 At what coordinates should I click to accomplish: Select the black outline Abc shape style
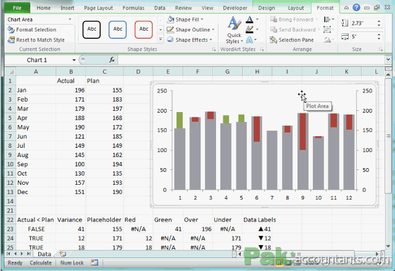click(x=91, y=30)
